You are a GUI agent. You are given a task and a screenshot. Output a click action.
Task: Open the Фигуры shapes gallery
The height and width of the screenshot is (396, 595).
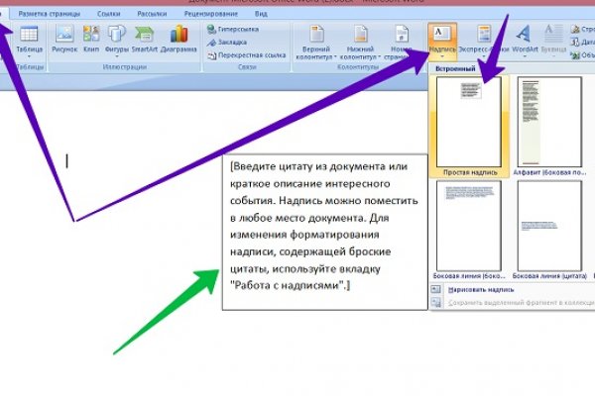tap(117, 42)
